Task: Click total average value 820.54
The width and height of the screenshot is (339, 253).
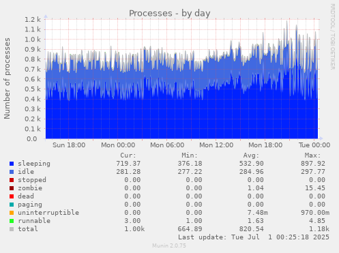Action: pos(252,229)
